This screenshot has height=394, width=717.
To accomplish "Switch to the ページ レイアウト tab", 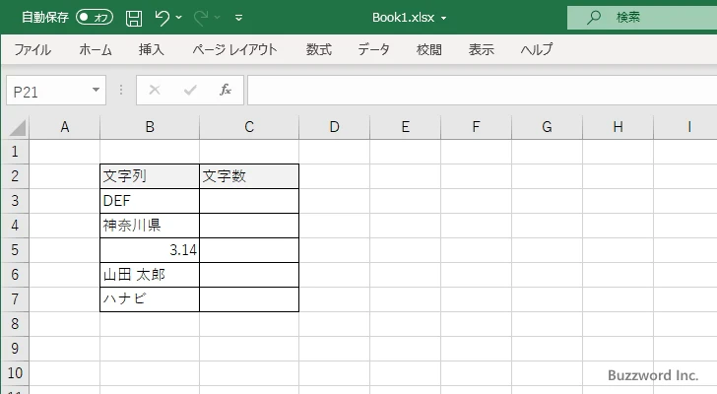I will 234,49.
